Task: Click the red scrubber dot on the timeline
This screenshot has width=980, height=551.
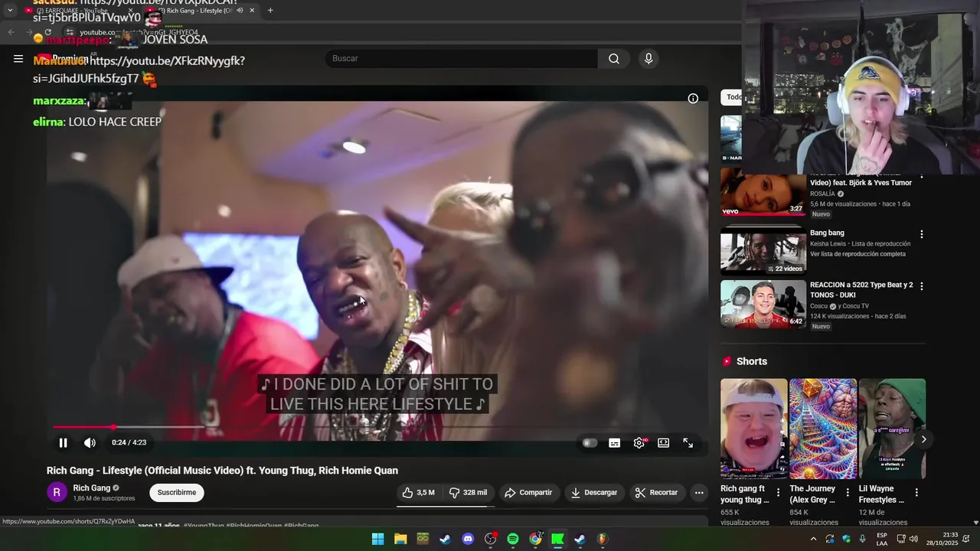Action: tap(113, 427)
